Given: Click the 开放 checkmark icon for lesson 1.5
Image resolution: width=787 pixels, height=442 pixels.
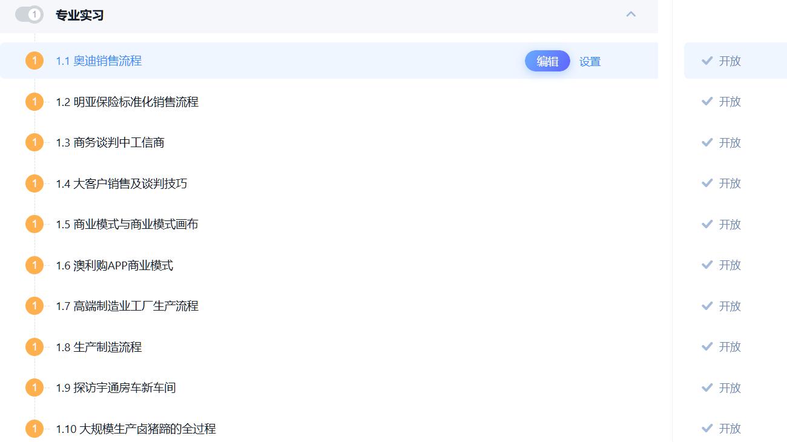Looking at the screenshot, I should coord(707,224).
